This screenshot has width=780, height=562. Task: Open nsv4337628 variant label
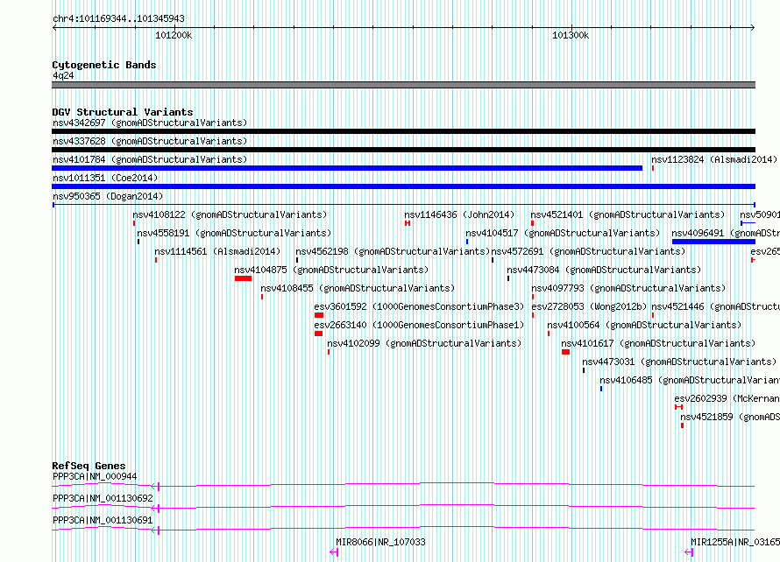150,141
